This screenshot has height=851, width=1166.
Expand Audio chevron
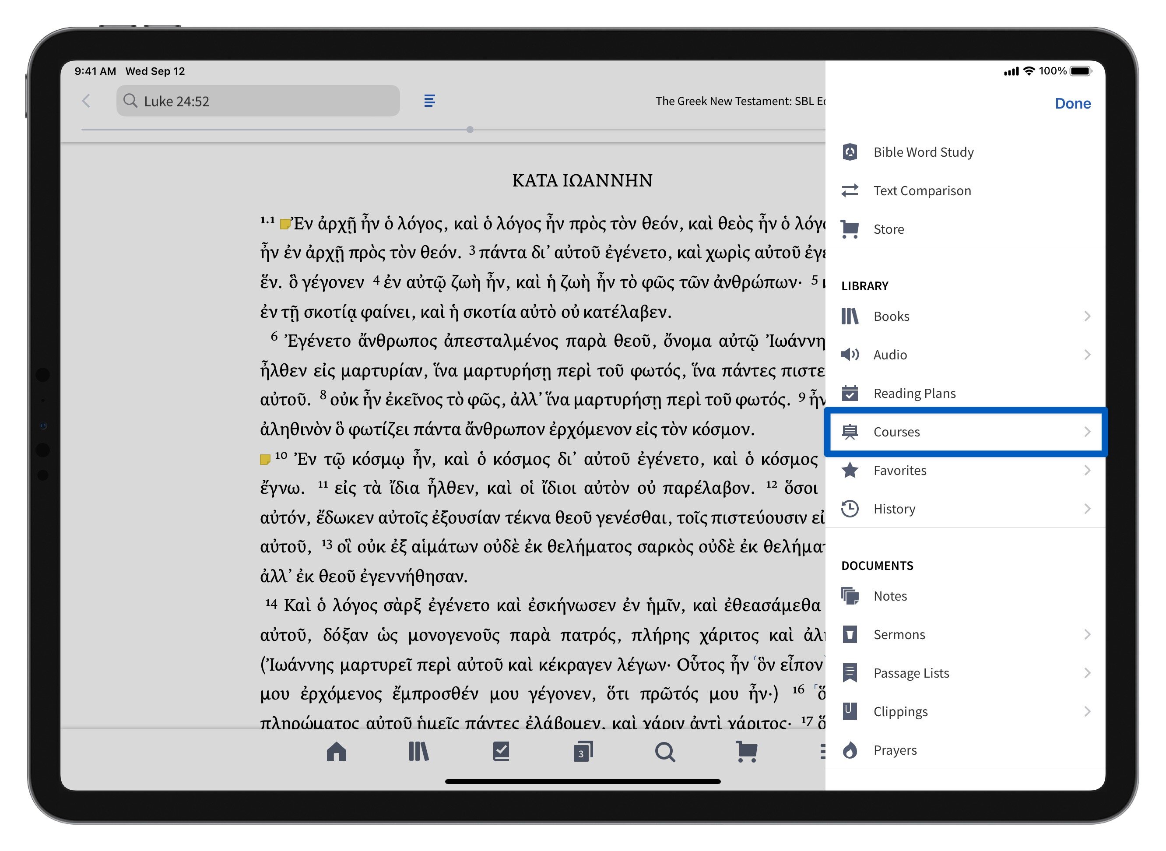[1087, 355]
